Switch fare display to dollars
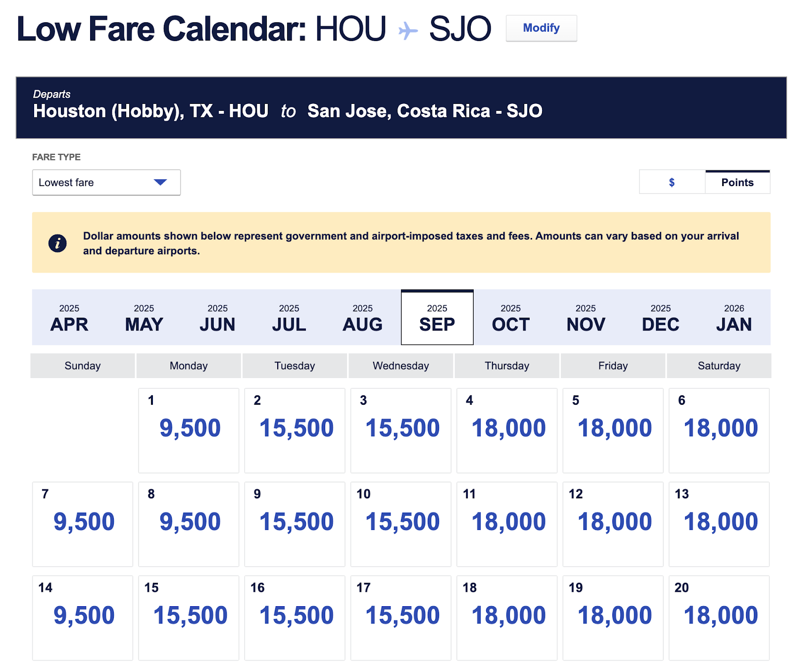Viewport: 792px width, 669px height. (672, 182)
